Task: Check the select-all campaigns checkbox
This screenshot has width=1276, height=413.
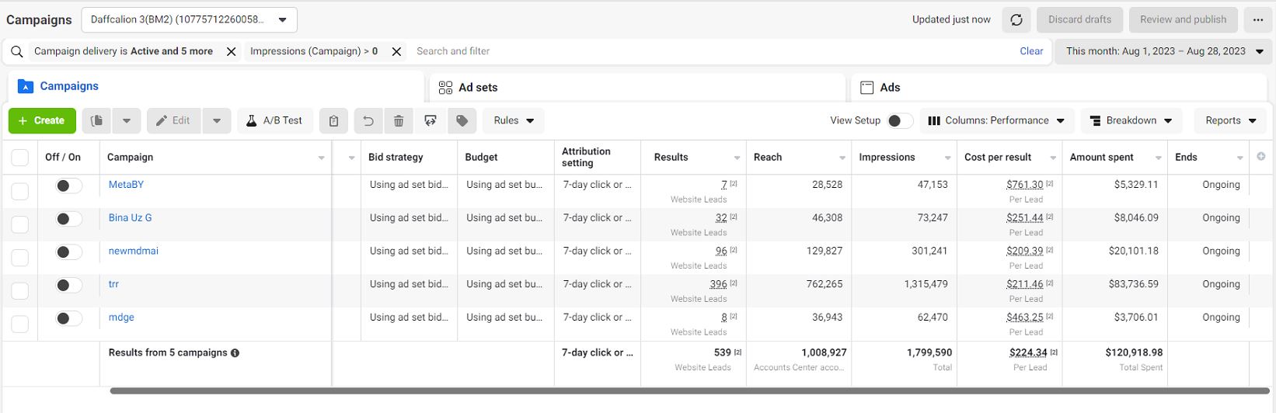Action: tap(20, 158)
